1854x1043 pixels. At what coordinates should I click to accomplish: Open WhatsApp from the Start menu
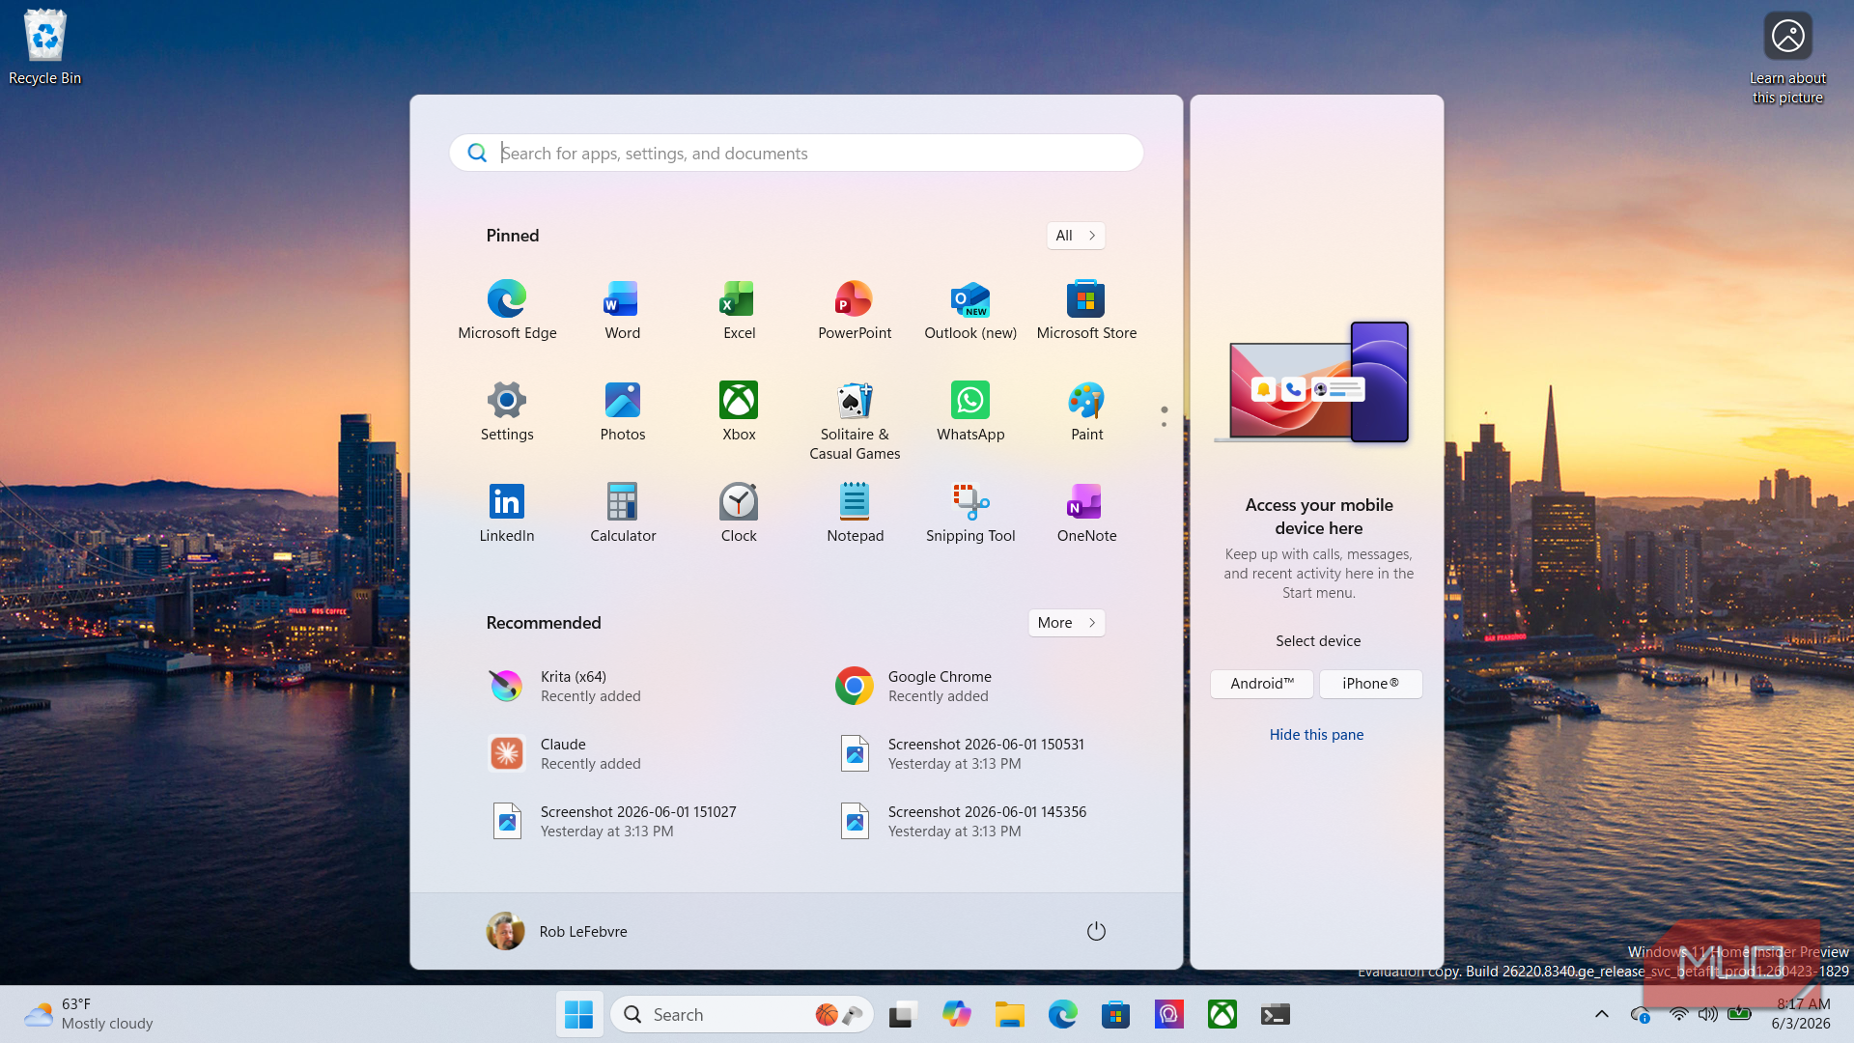[x=970, y=411]
